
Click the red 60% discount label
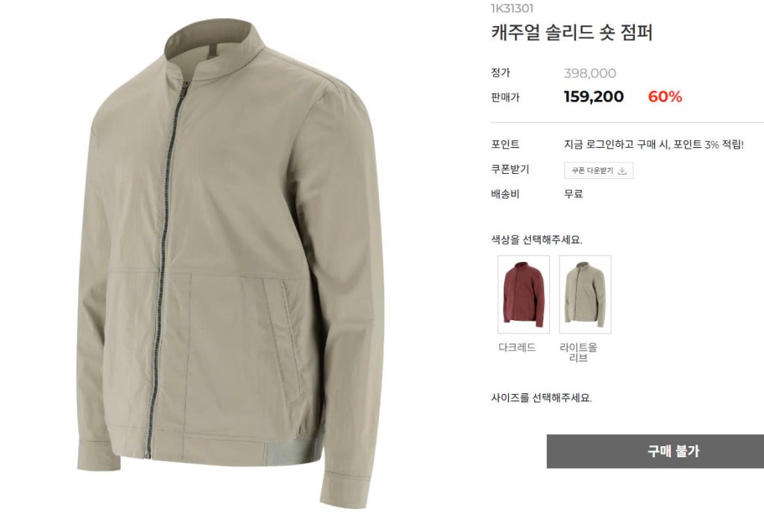click(665, 96)
